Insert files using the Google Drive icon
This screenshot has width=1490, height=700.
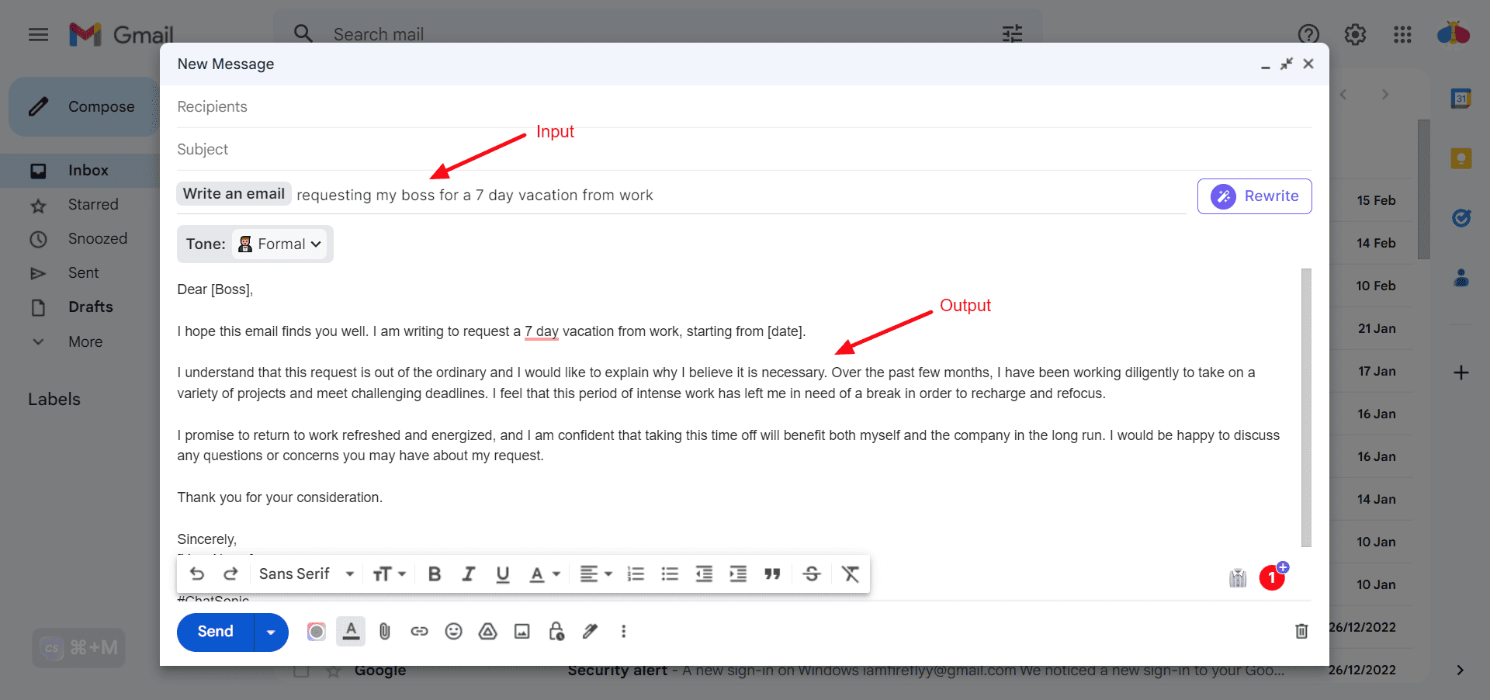pyautogui.click(x=487, y=632)
